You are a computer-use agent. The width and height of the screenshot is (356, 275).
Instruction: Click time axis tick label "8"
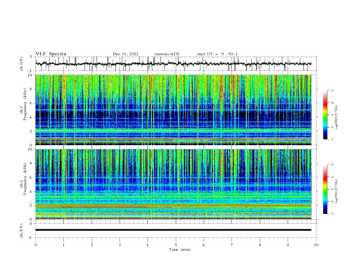click(260, 245)
